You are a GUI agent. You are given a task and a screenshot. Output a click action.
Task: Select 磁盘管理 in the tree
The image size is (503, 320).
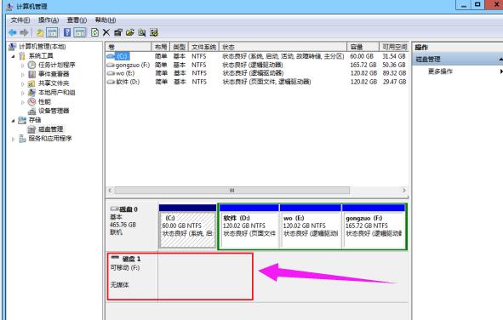[x=51, y=129]
